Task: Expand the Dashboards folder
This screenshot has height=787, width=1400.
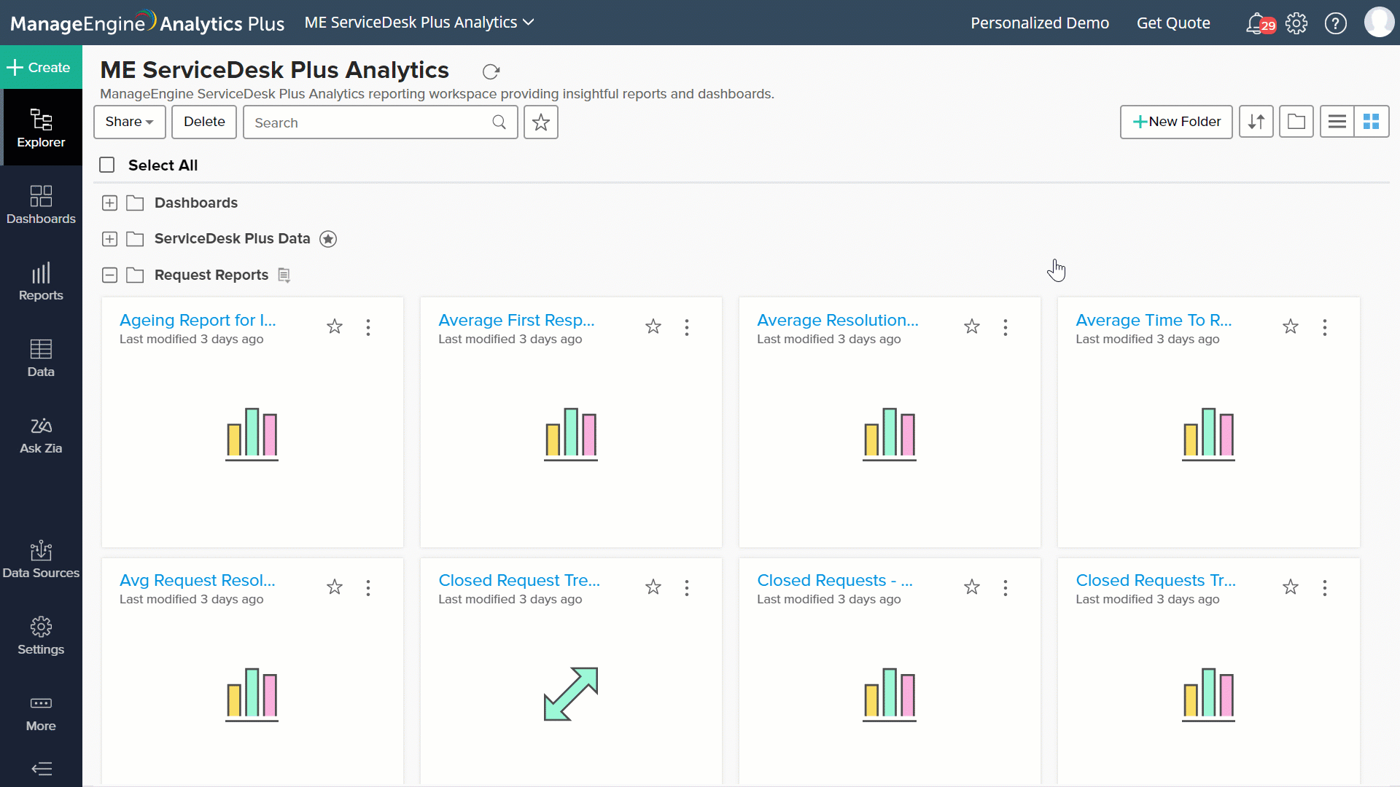Action: (109, 203)
